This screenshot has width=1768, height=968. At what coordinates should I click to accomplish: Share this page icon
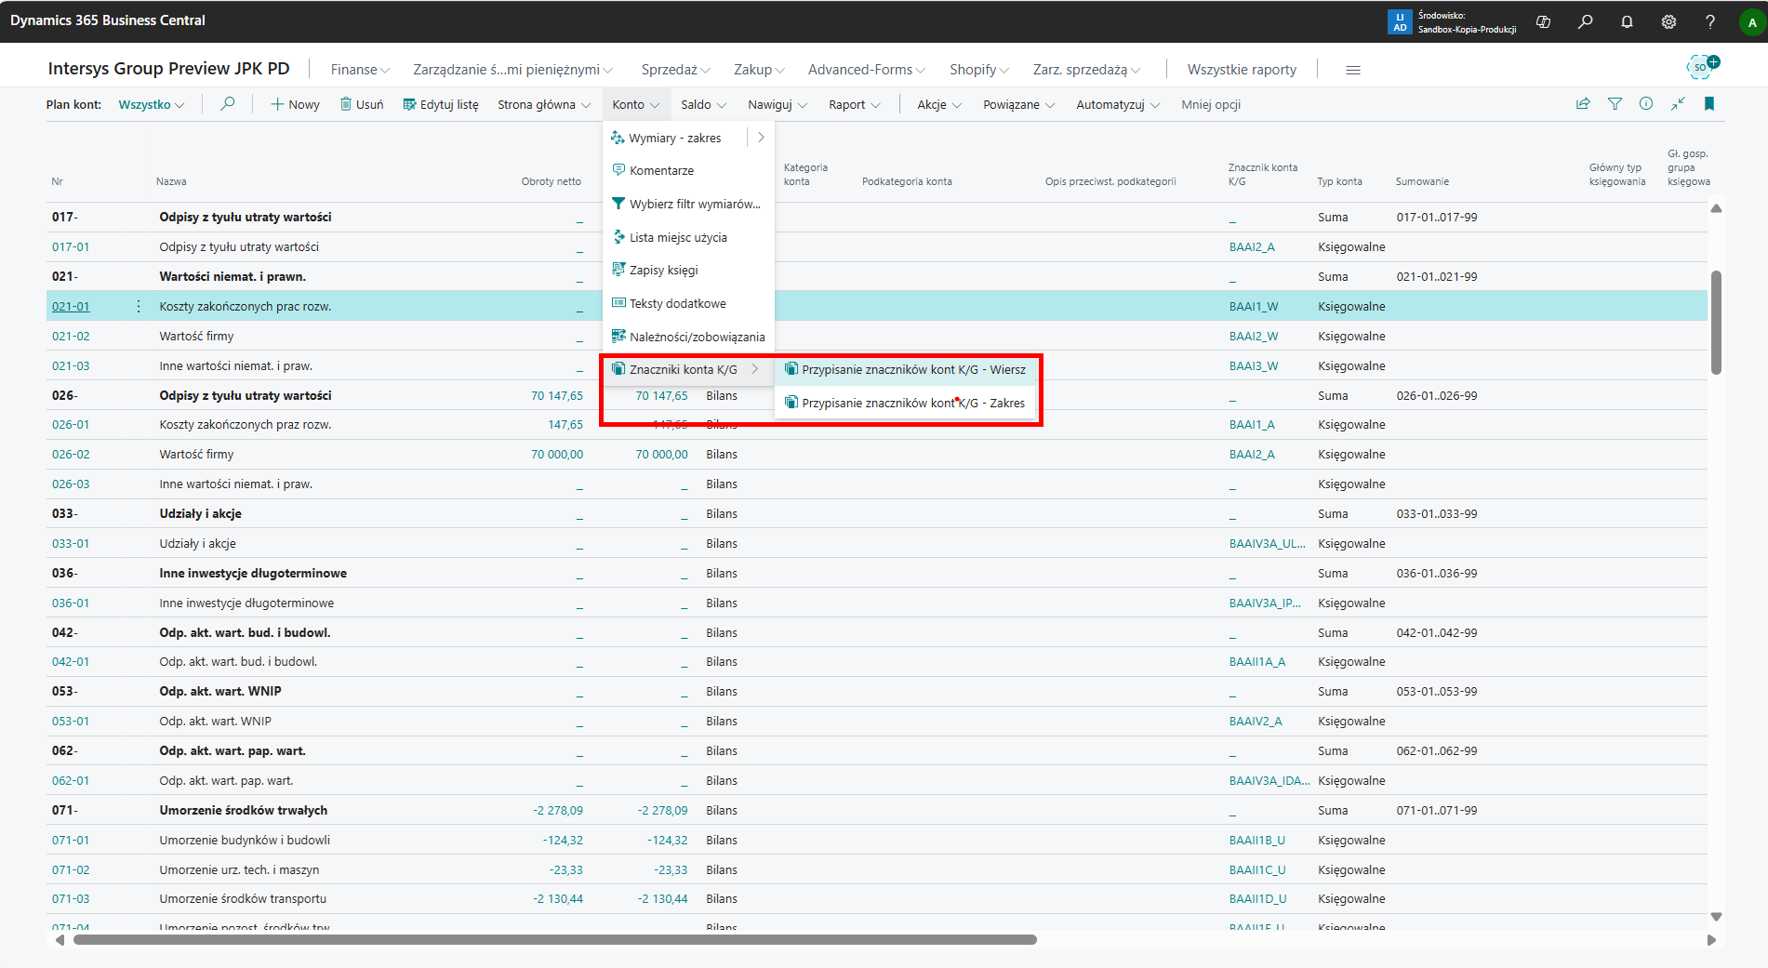click(1583, 104)
